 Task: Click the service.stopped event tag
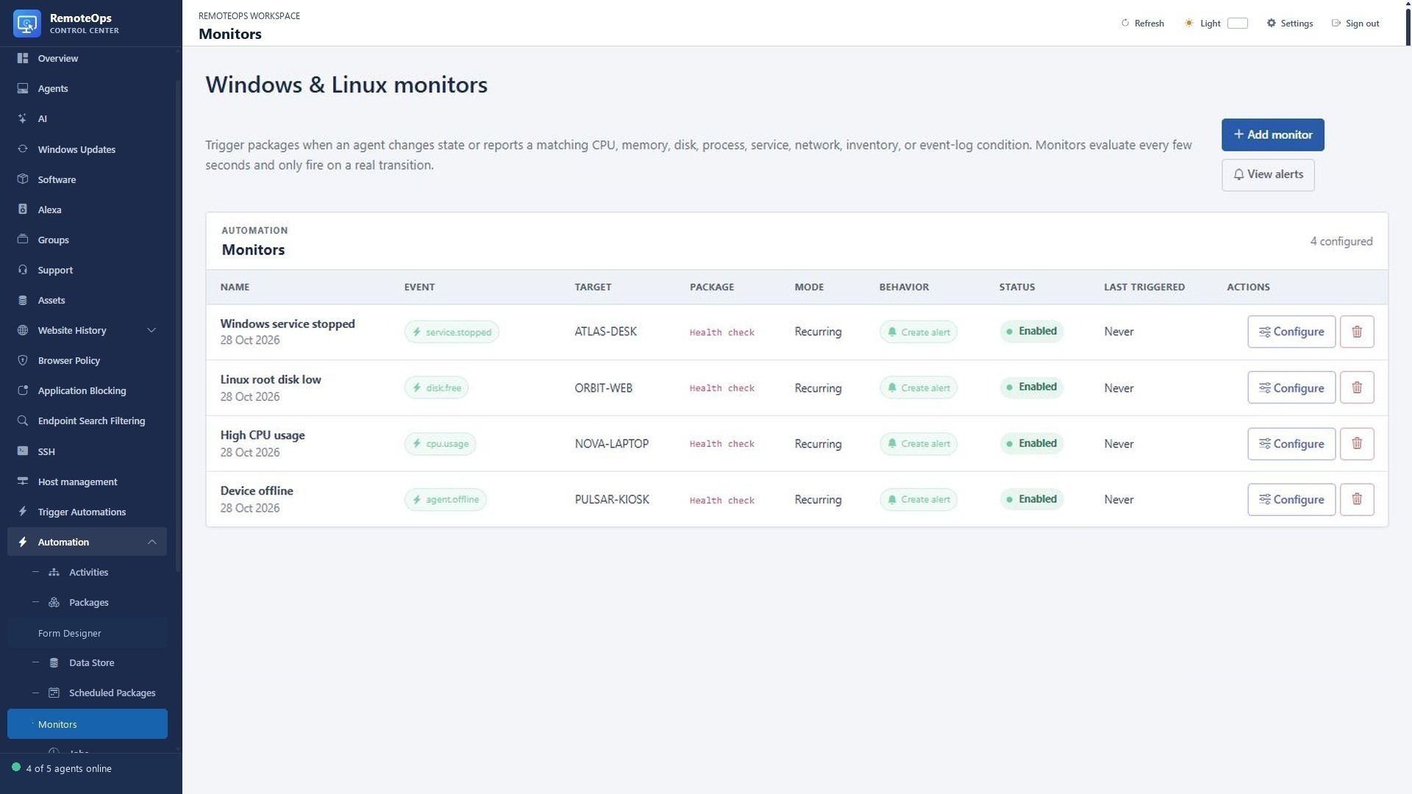[x=452, y=332]
